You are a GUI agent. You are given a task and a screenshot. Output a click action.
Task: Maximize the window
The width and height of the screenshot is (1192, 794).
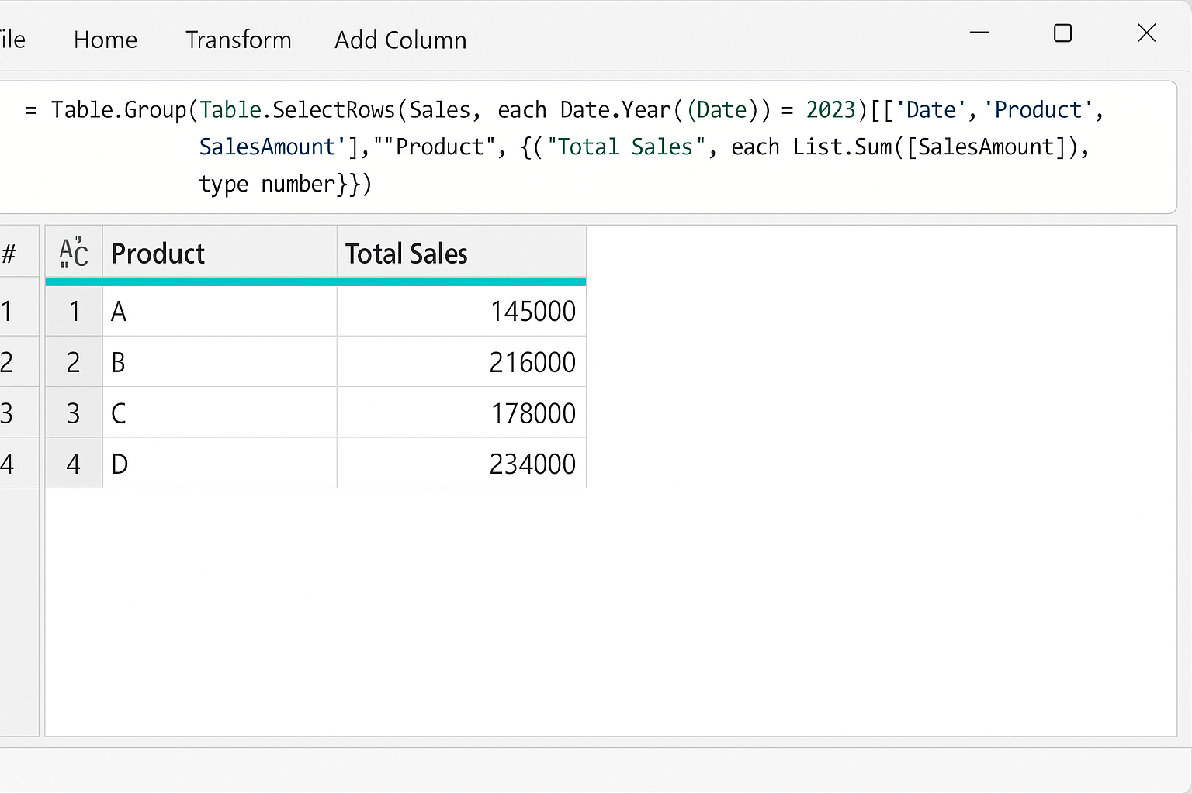click(1062, 33)
